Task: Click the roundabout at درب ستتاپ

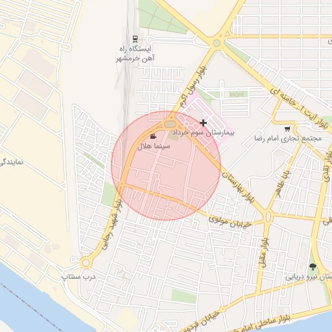Action: coord(86,263)
